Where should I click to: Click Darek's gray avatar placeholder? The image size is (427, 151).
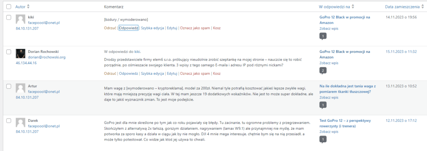tap(21, 123)
